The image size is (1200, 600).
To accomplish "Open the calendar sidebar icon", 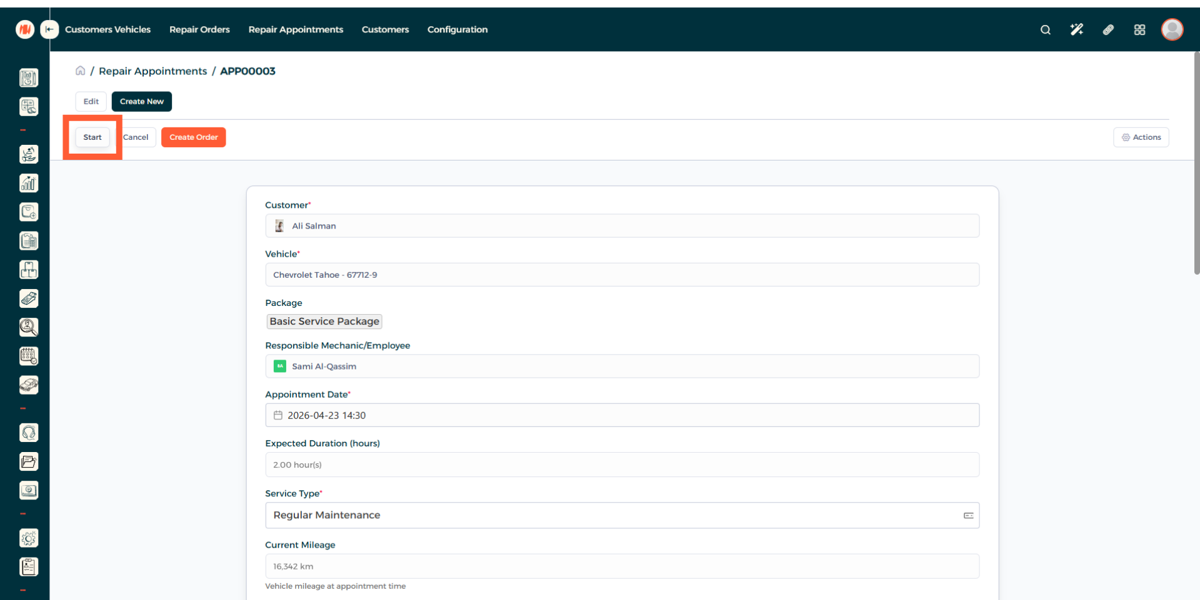I will coord(29,356).
